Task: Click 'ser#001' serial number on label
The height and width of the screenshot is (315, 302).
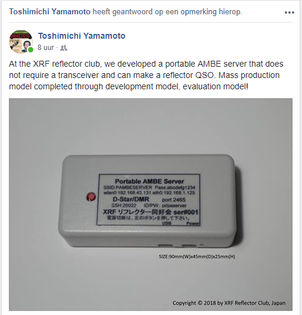Action: (x=186, y=212)
